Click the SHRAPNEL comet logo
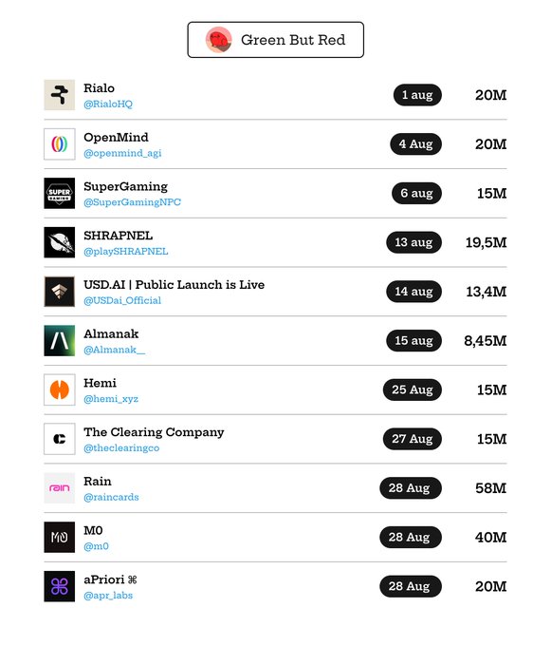 pyautogui.click(x=59, y=242)
